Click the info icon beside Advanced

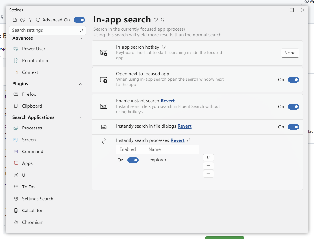tap(38, 20)
